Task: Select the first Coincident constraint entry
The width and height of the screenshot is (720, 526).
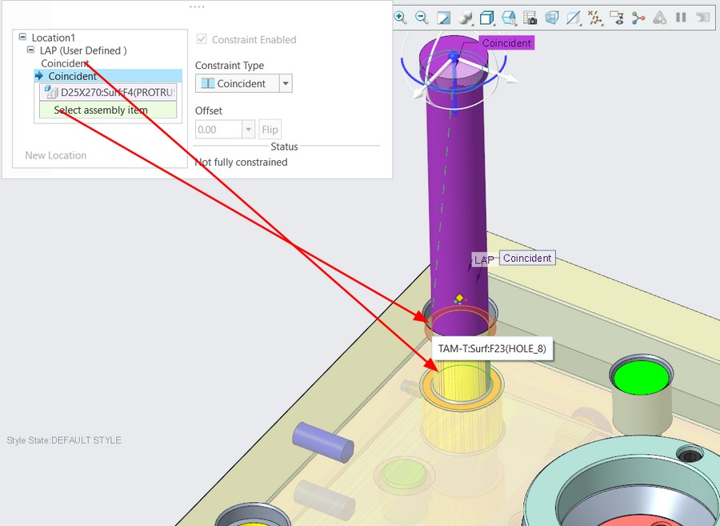Action: tap(64, 63)
